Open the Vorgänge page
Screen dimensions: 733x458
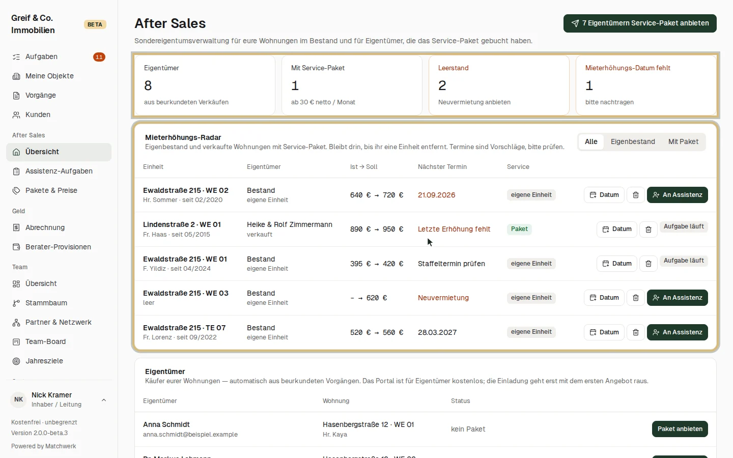[59, 95]
